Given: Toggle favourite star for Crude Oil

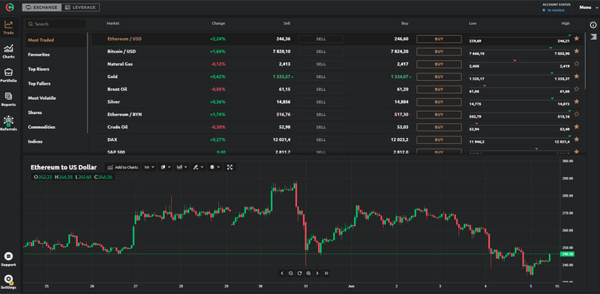Looking at the screenshot, I should [577, 127].
